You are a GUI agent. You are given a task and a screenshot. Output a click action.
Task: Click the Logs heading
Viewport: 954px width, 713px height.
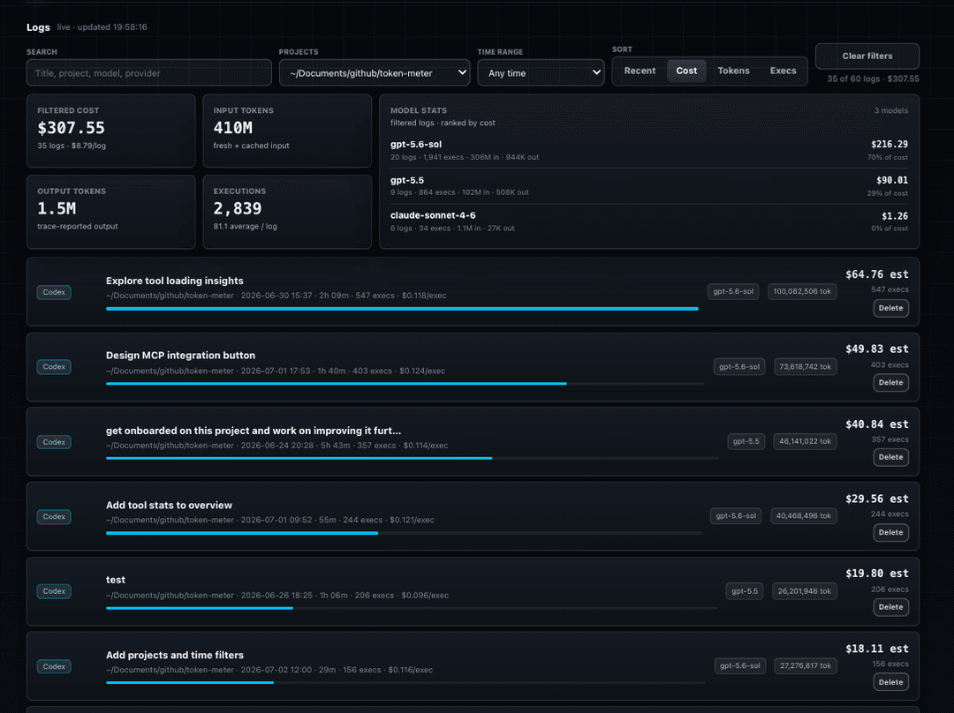tap(38, 27)
